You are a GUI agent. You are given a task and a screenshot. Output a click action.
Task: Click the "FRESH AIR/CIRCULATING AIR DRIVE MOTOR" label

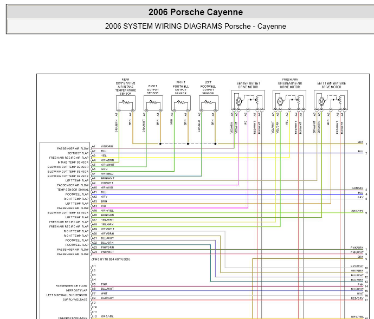(x=290, y=83)
